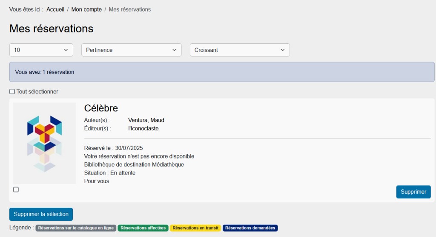Go to Accueil in the breadcrumb

[55, 9]
